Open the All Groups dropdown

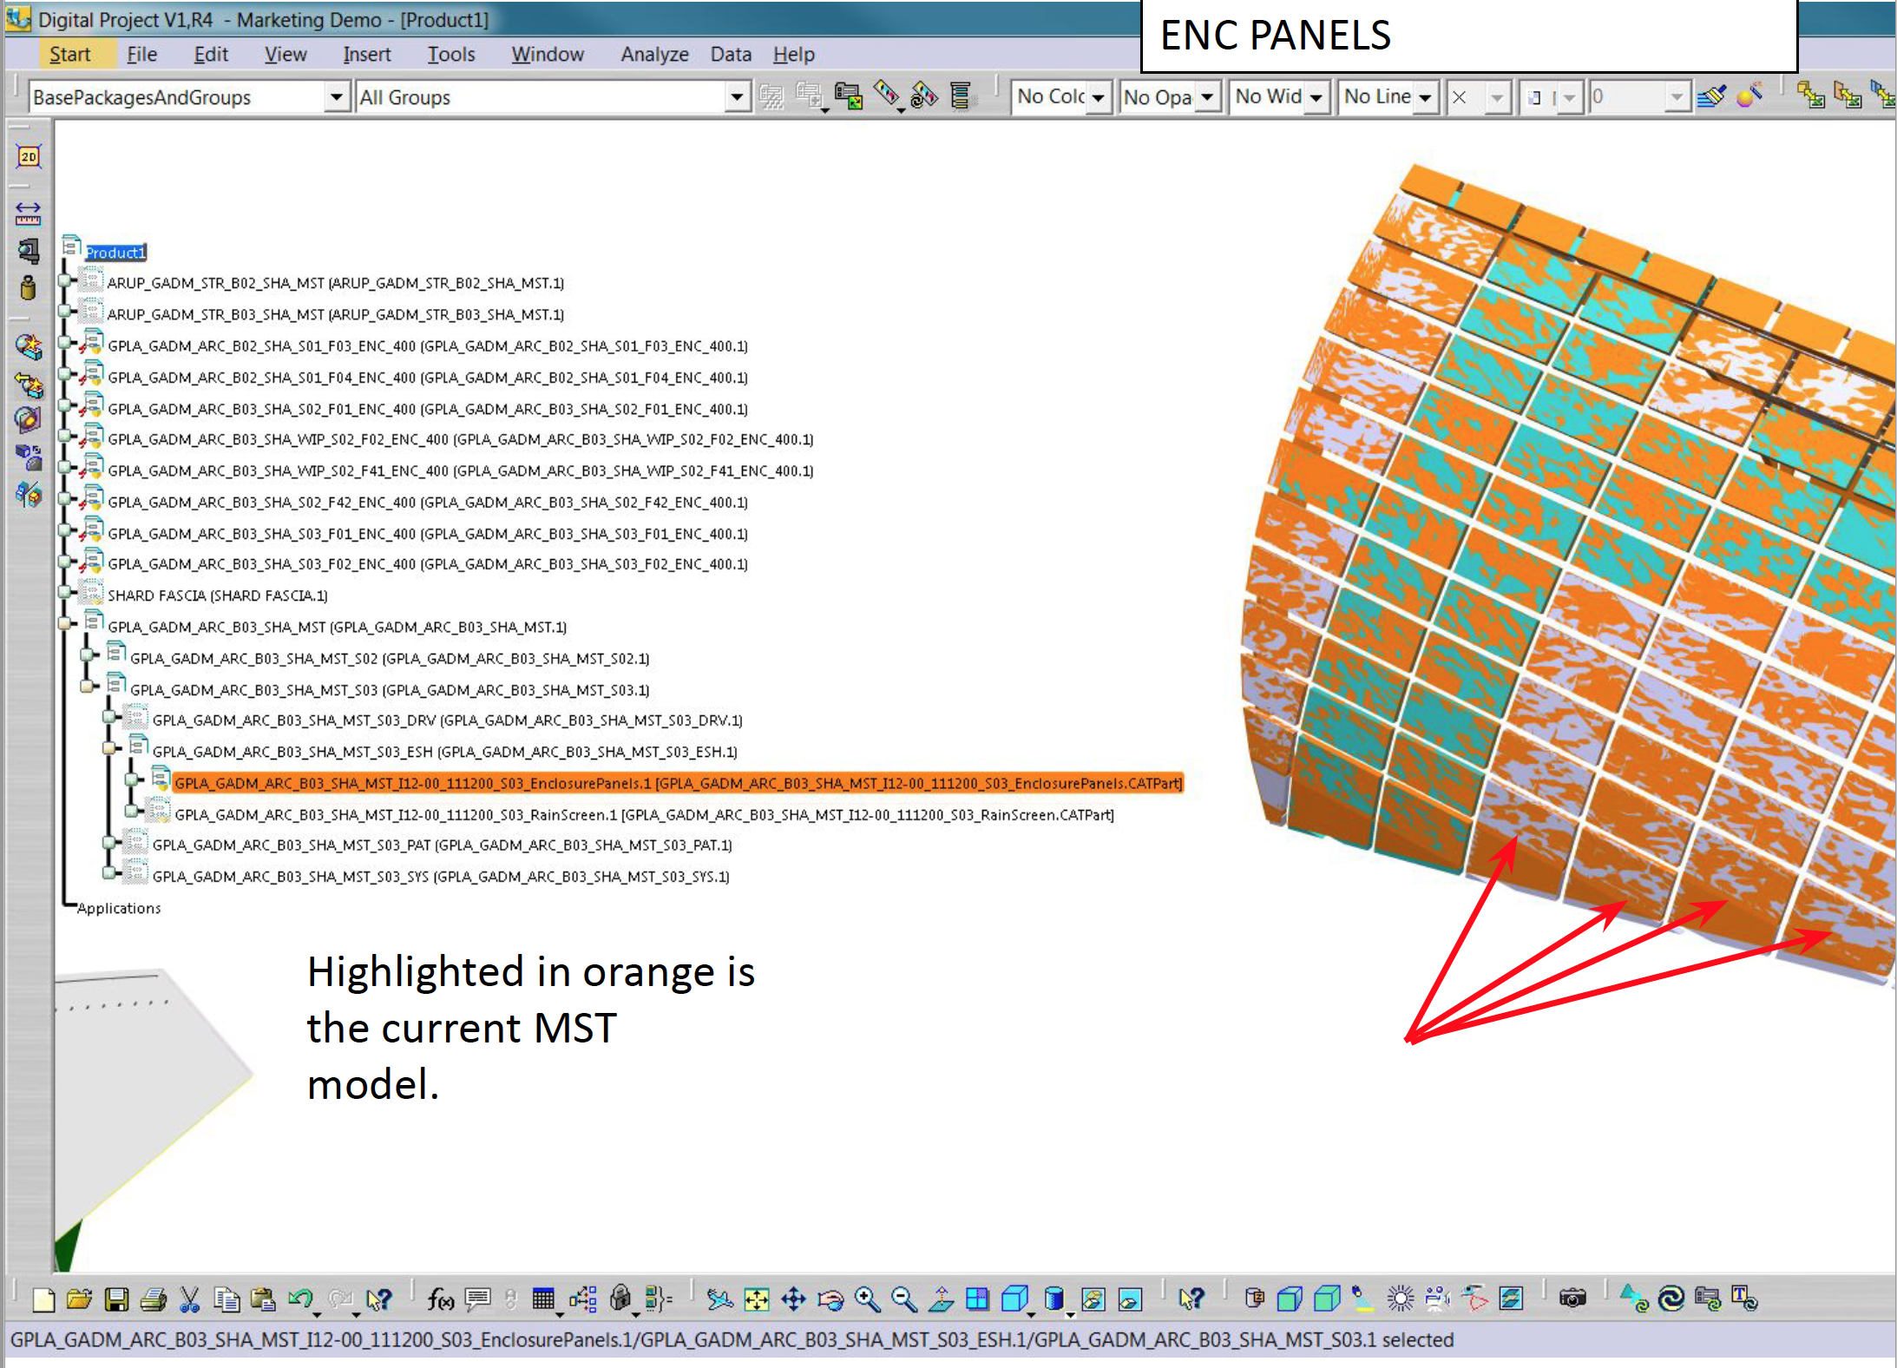[x=737, y=97]
